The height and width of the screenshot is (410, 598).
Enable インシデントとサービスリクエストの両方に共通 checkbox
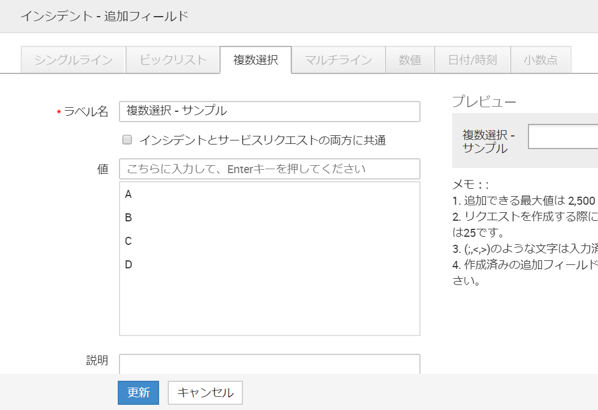[128, 139]
